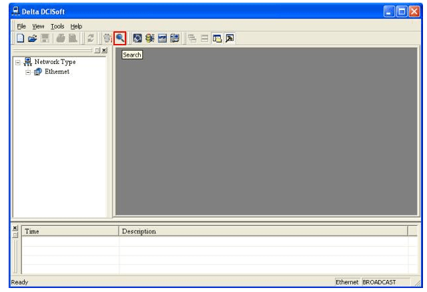Click the Search magnifier toolbar icon
This screenshot has width=427, height=292.
click(120, 39)
